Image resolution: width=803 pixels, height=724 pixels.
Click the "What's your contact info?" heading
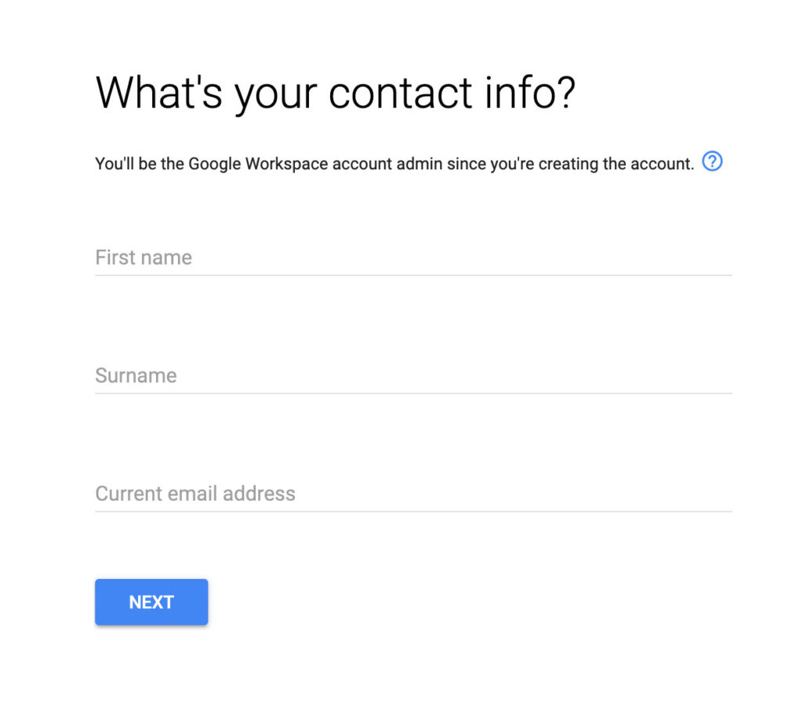[336, 93]
